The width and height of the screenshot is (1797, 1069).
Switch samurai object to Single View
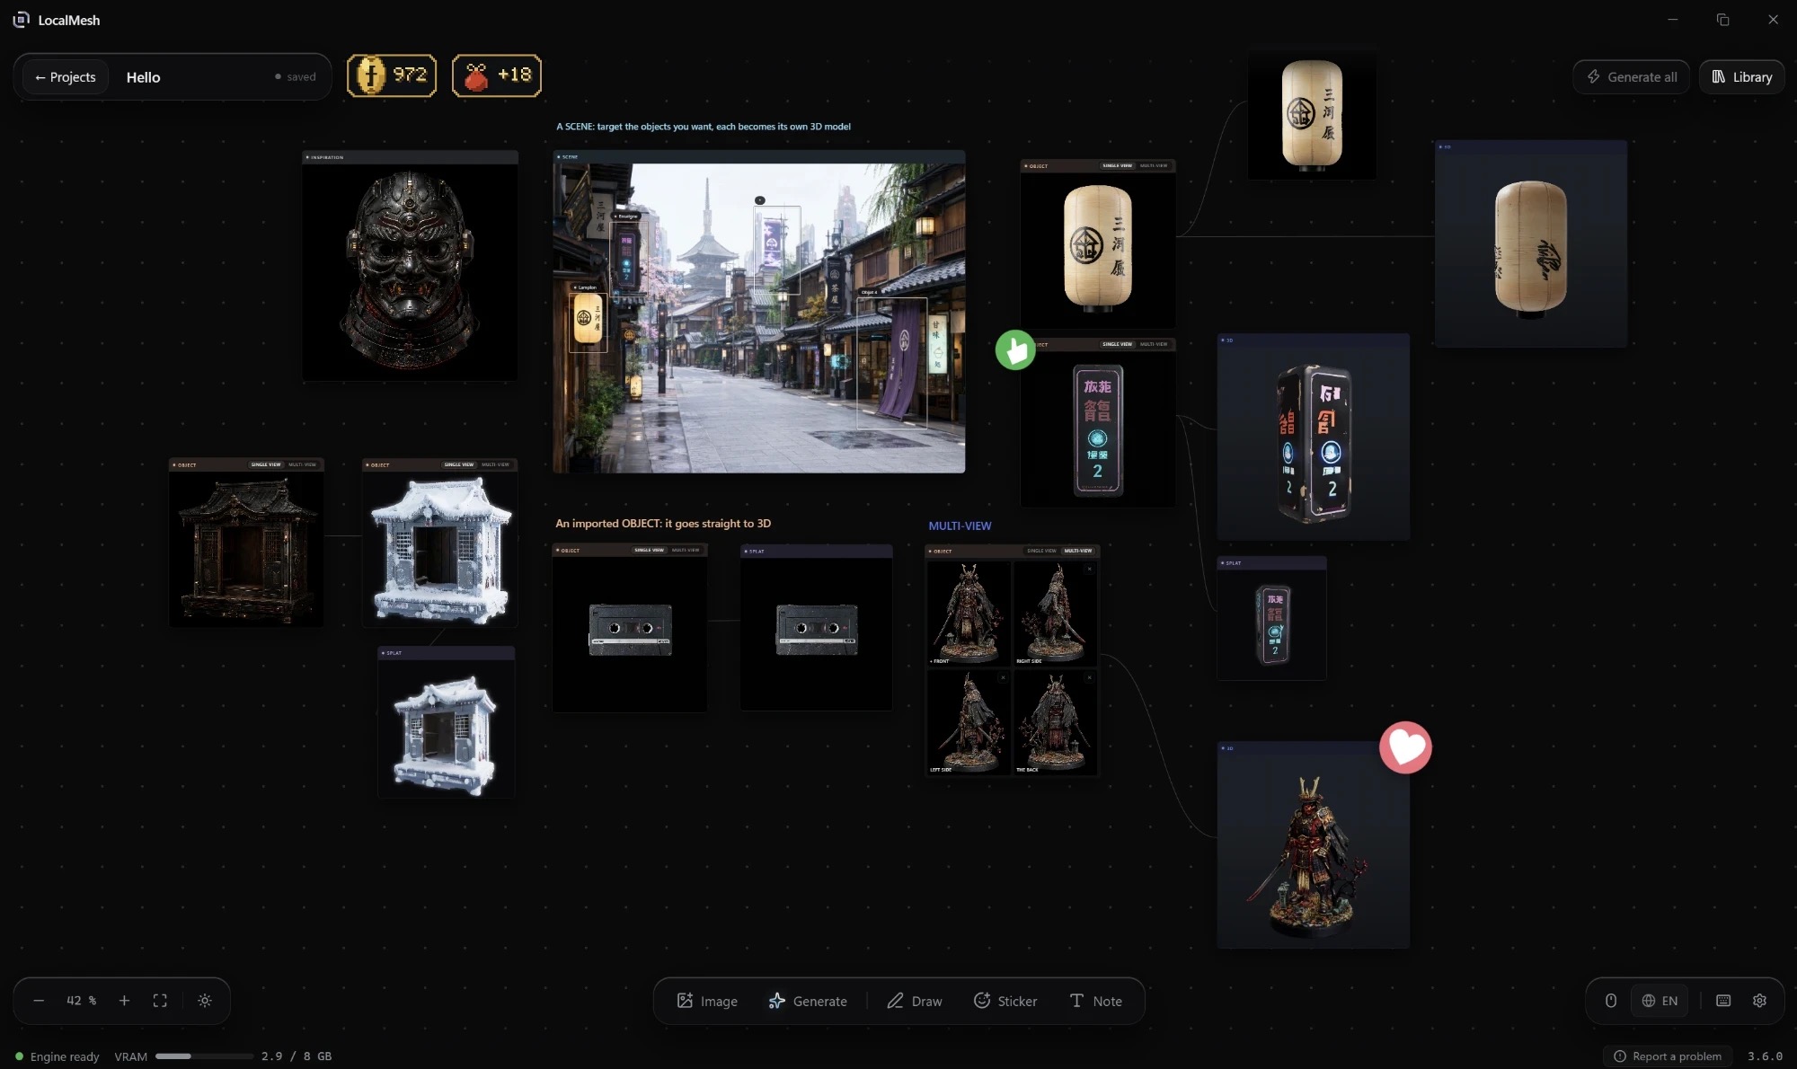pos(1041,551)
